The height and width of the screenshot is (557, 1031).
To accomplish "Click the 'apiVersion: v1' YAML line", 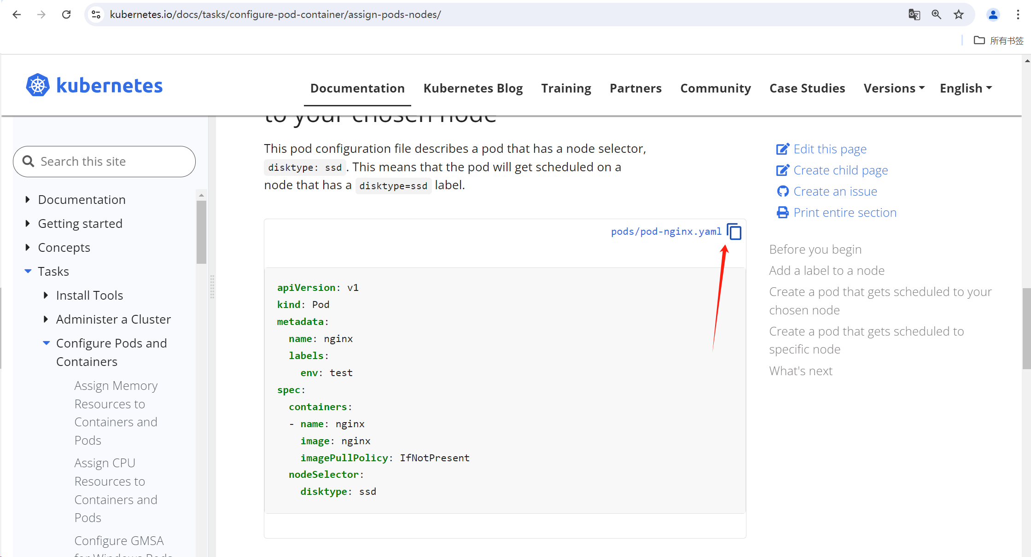I will 318,287.
